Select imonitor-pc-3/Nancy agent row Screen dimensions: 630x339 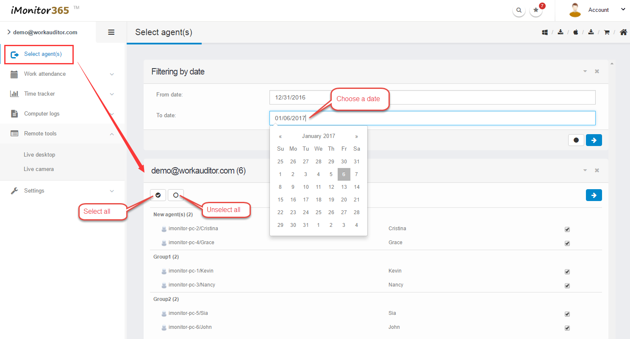(376, 285)
